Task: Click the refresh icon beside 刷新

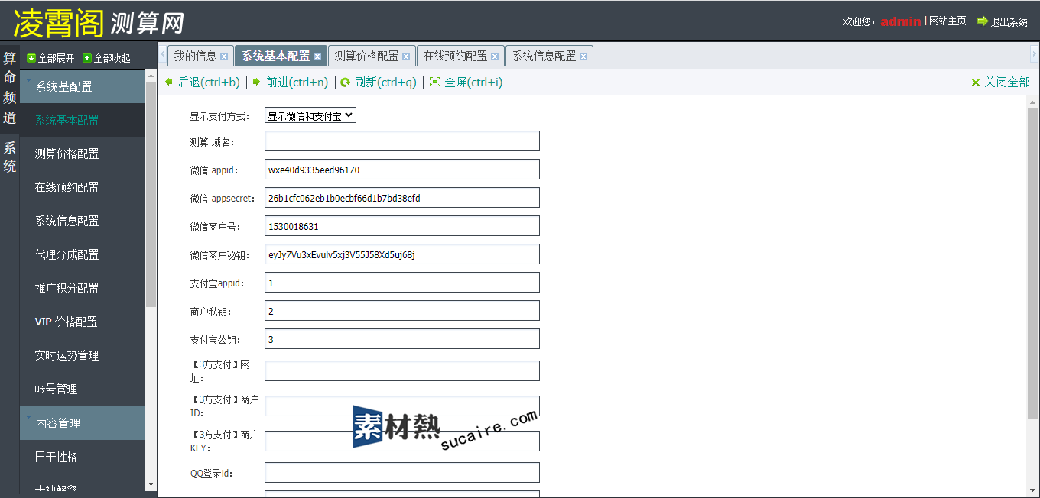Action: [346, 82]
